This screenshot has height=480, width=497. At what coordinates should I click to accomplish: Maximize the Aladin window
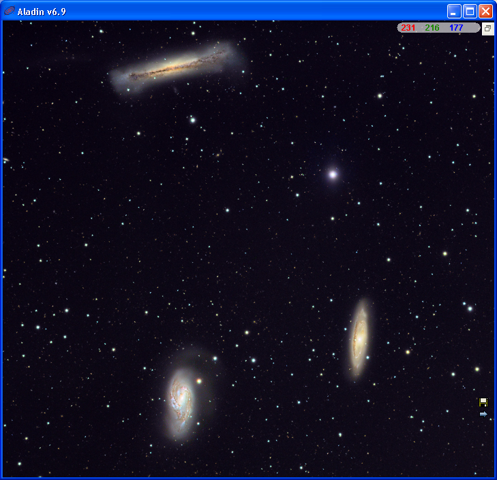[x=470, y=12]
